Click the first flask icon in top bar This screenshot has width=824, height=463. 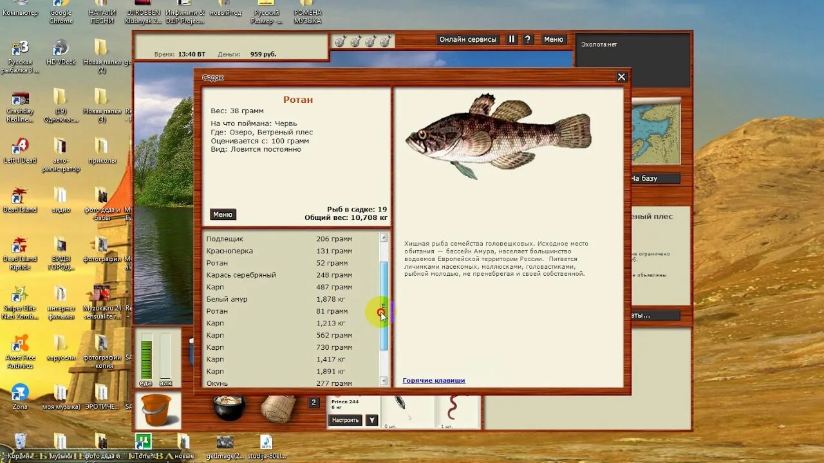point(340,41)
